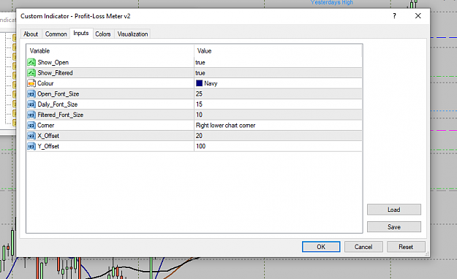Click the X_Offset variable name
457x279 pixels.
[x=48, y=136]
